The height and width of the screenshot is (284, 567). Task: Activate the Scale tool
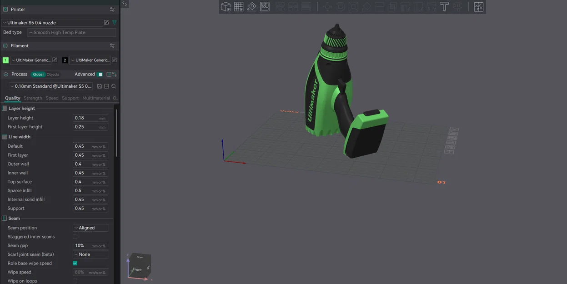354,6
